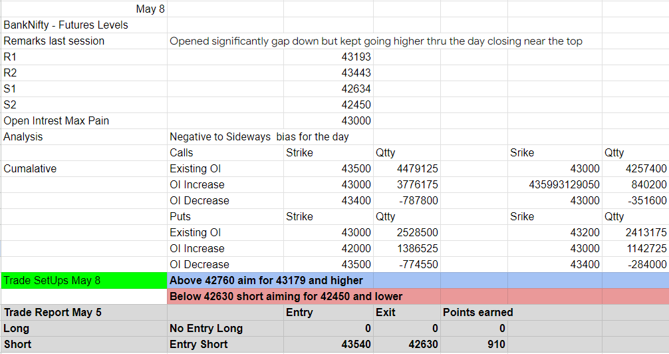Select the 'Strike' header in Puts row

(328, 217)
